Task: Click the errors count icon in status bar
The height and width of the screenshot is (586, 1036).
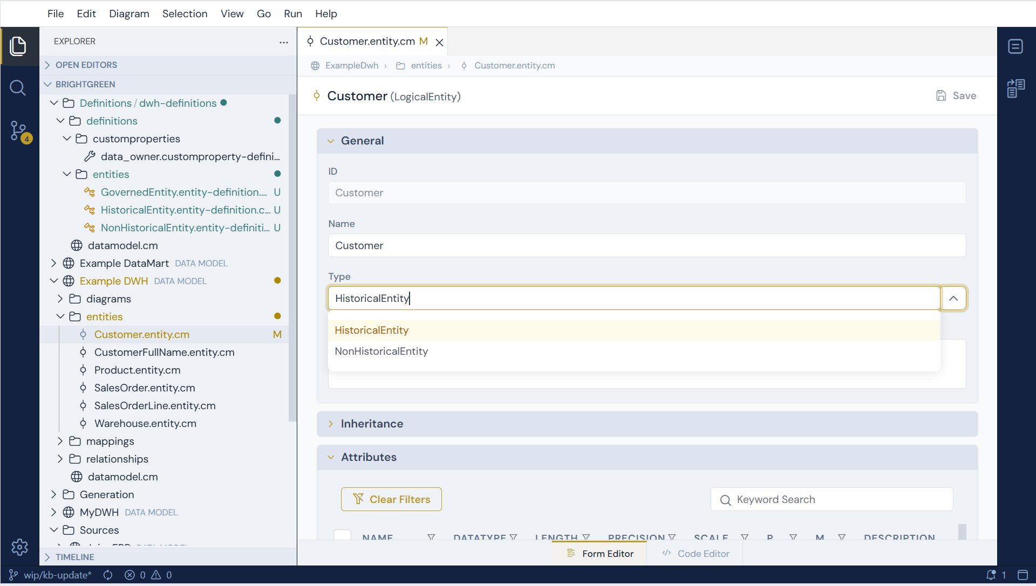Action: click(x=129, y=575)
